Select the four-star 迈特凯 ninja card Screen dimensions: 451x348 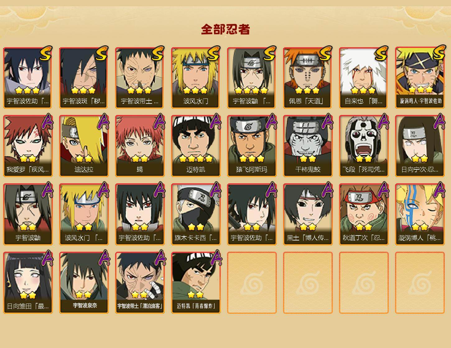point(196,146)
